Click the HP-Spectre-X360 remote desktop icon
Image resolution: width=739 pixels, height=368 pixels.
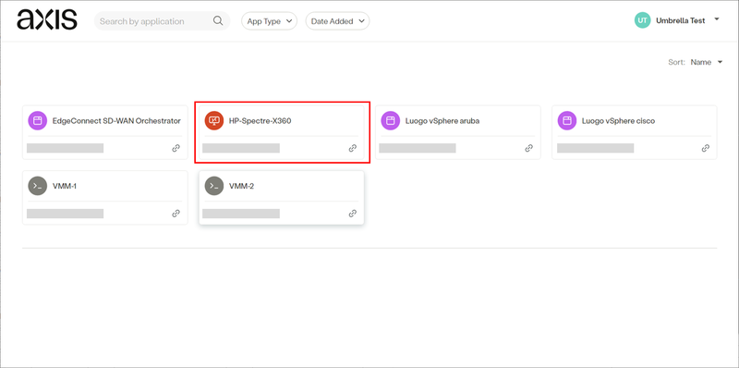(214, 121)
